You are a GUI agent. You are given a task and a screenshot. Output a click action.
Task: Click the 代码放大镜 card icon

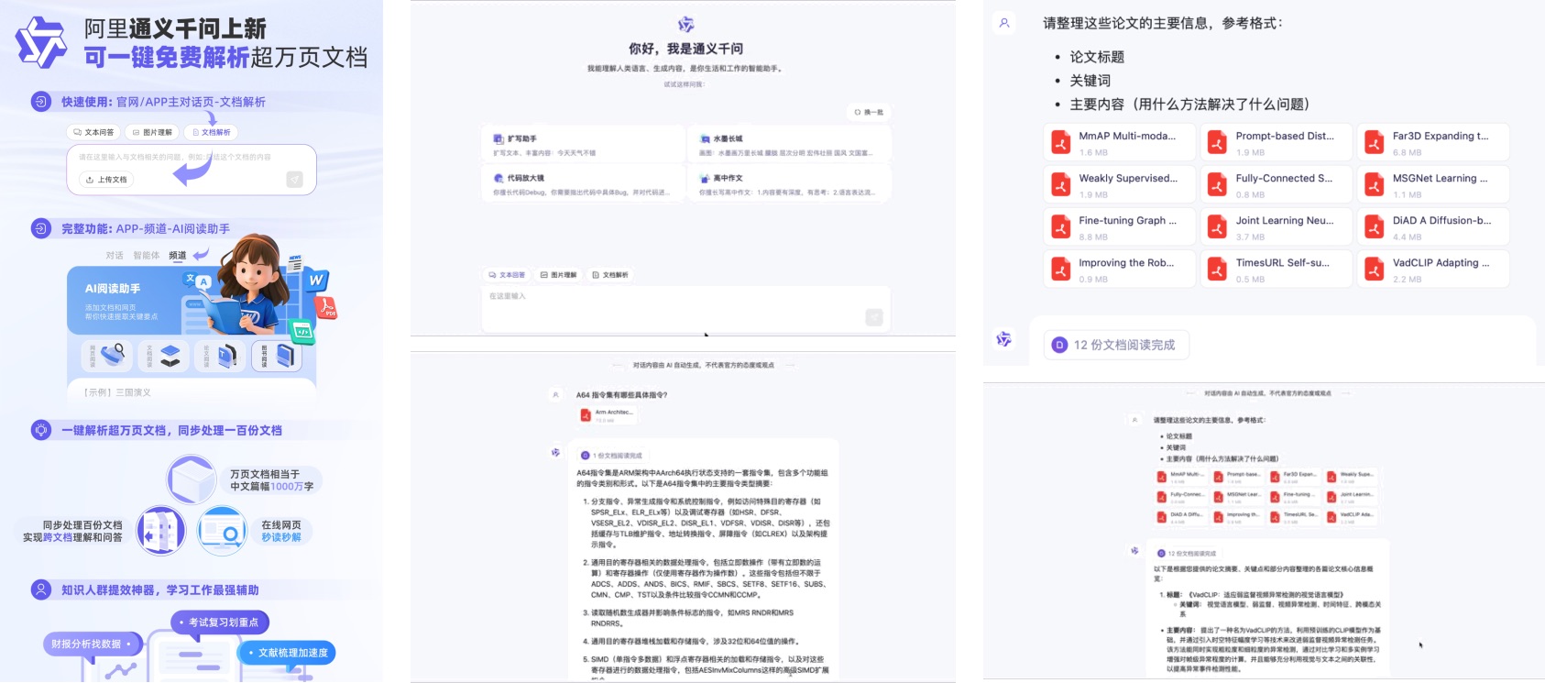(499, 178)
